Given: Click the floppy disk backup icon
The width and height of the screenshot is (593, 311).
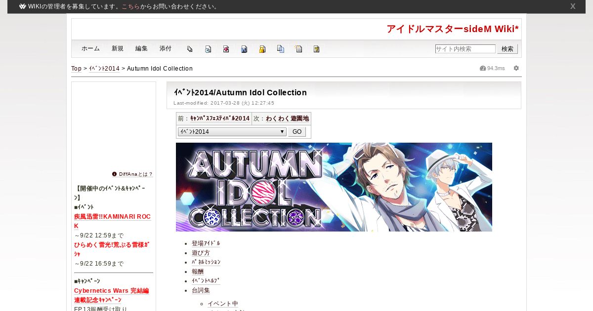Looking at the screenshot, I should 244,49.
